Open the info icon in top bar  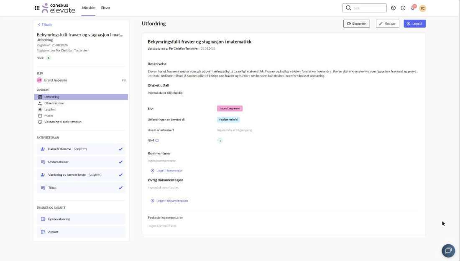point(403,8)
